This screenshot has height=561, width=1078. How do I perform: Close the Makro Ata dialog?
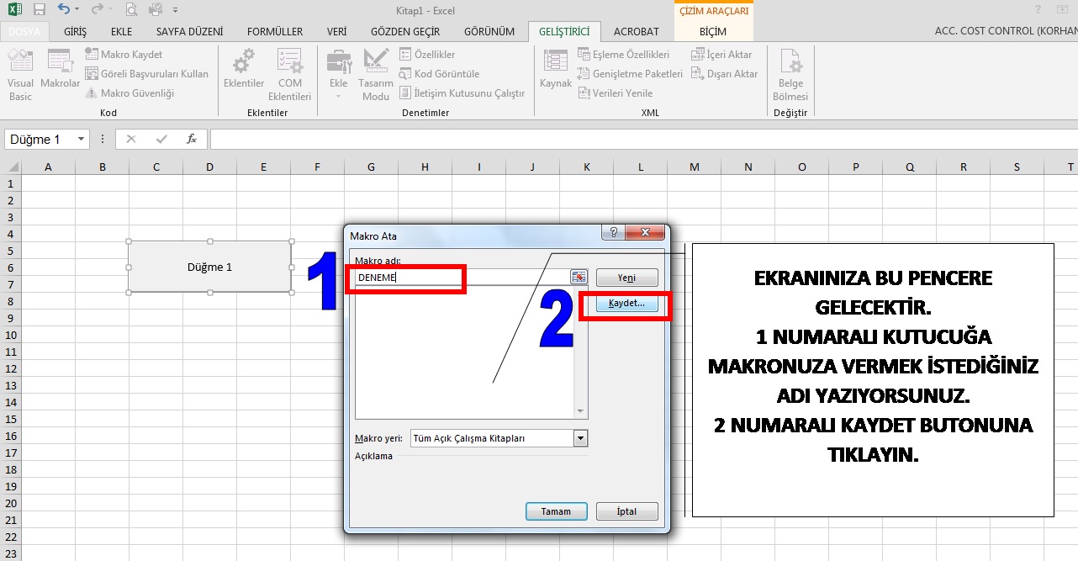(646, 233)
